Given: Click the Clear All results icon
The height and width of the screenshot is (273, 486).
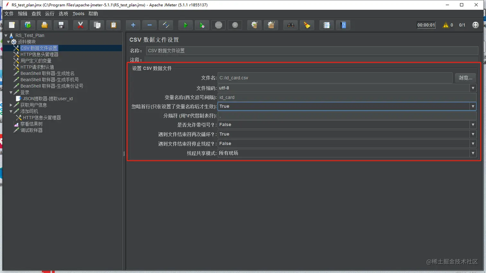Looking at the screenshot, I should tap(271, 25).
